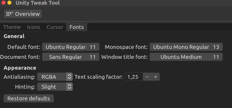Go back to Overview
Viewport: 232px width, 108px height.
click(x=23, y=14)
